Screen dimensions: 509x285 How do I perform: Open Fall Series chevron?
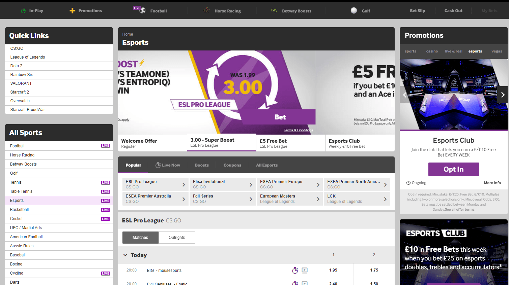pos(251,199)
